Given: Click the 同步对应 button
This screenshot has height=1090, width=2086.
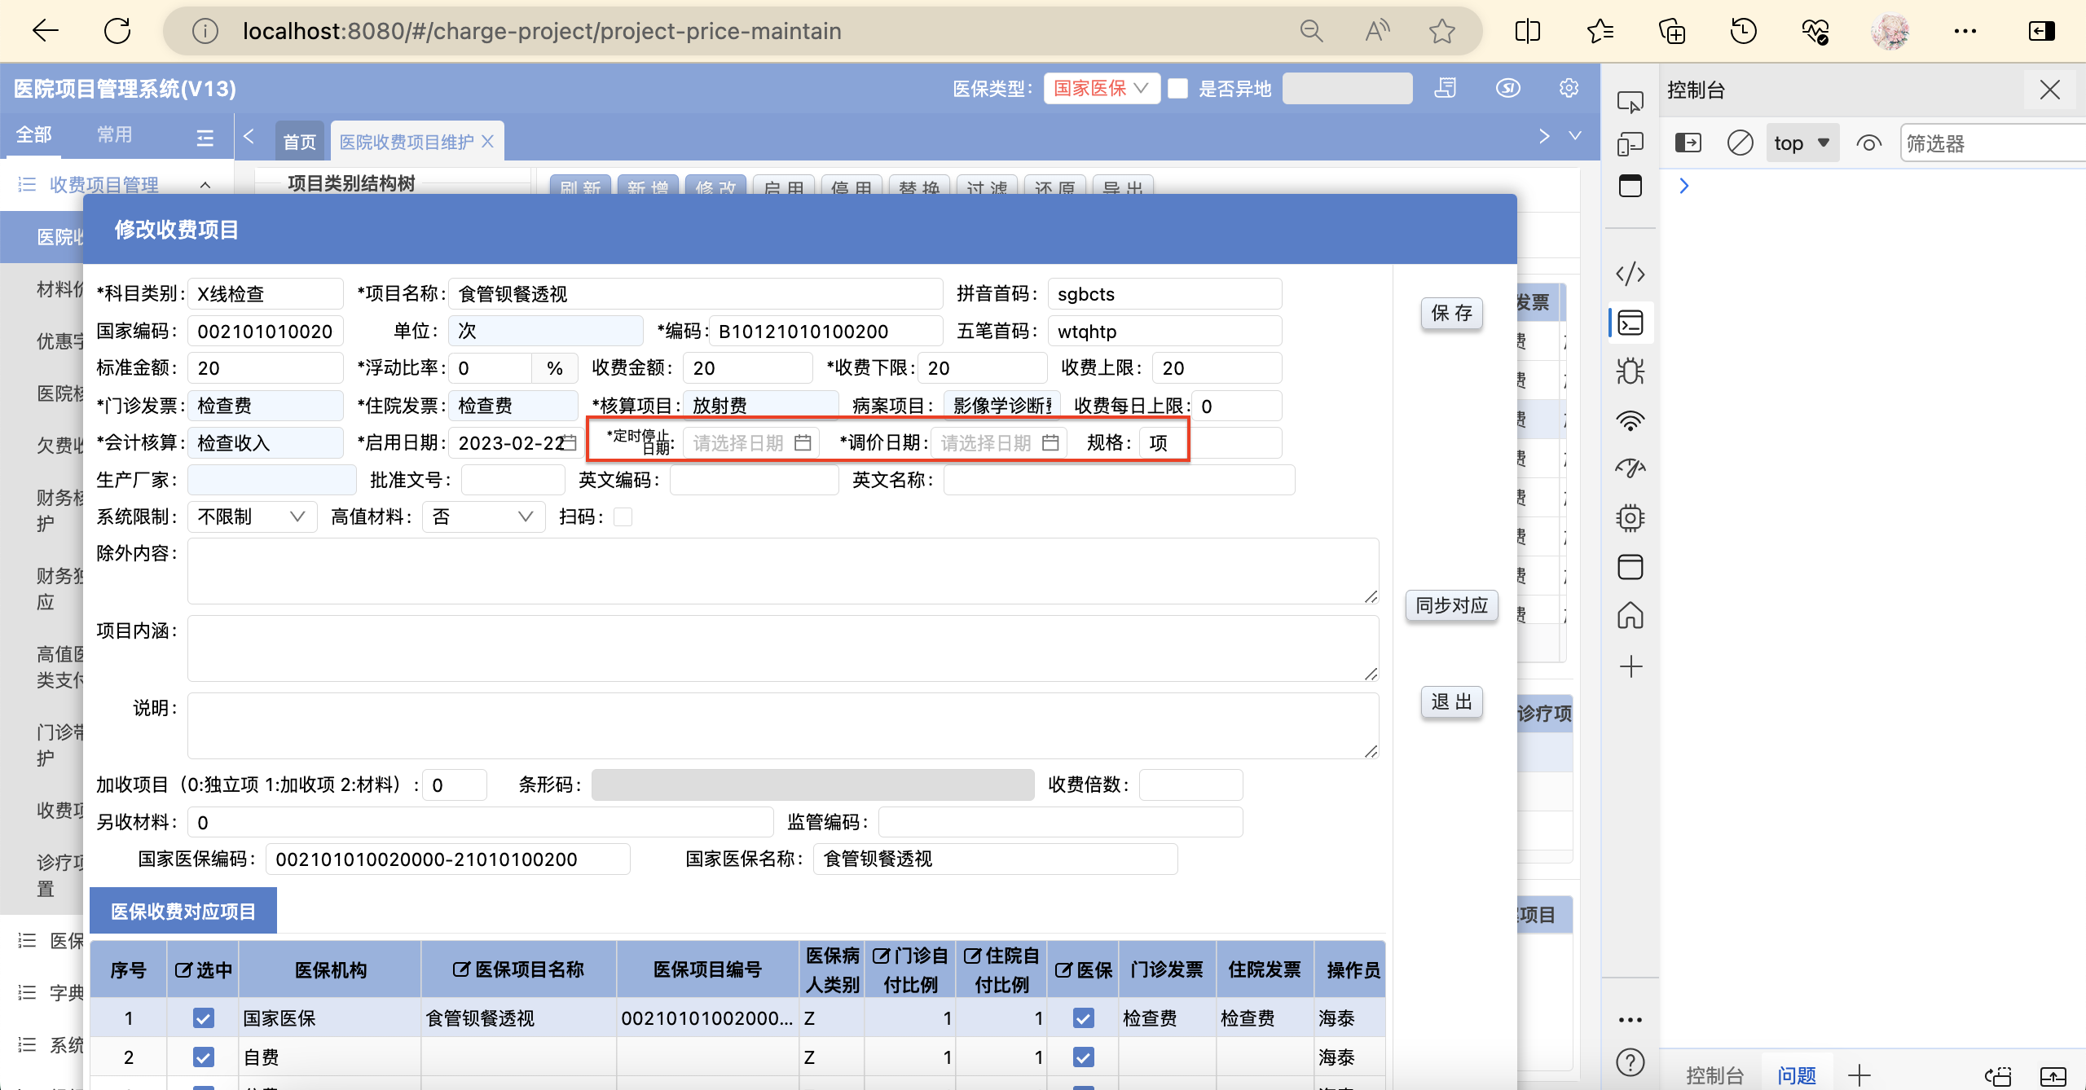Looking at the screenshot, I should tap(1451, 605).
